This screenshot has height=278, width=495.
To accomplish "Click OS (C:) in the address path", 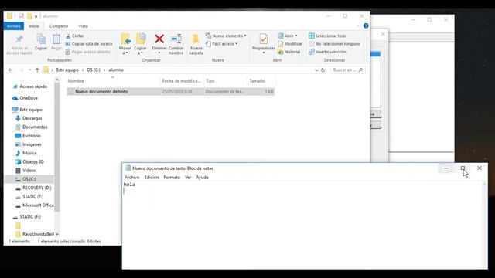I will (x=94, y=70).
